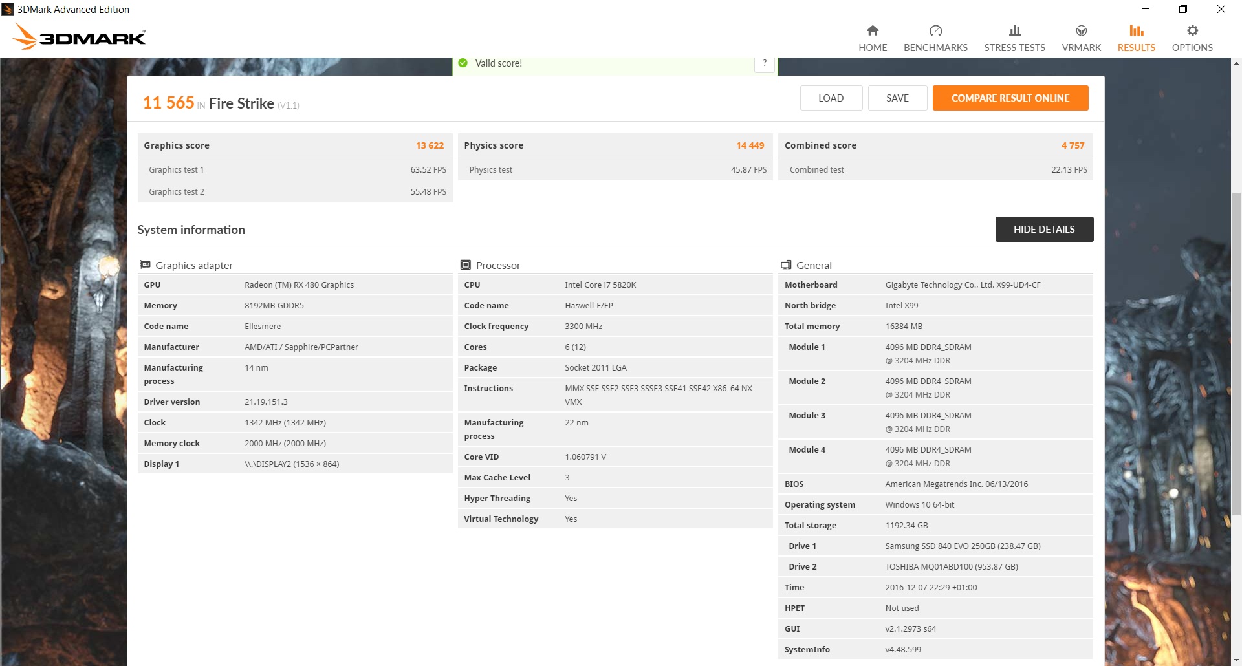Image resolution: width=1242 pixels, height=666 pixels.
Task: Click the overall score 11 565
Action: click(x=168, y=103)
